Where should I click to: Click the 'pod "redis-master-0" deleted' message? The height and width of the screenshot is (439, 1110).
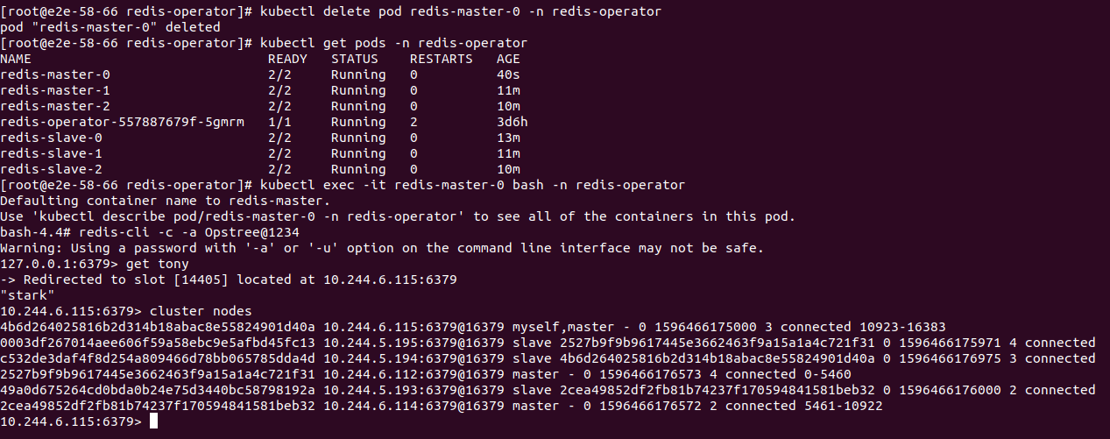[110, 27]
